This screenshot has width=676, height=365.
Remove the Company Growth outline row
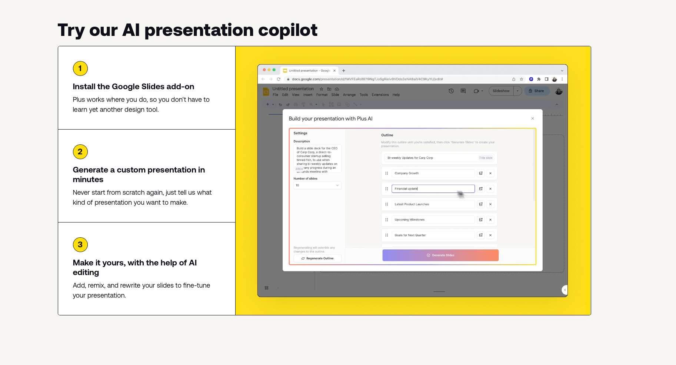pos(490,173)
